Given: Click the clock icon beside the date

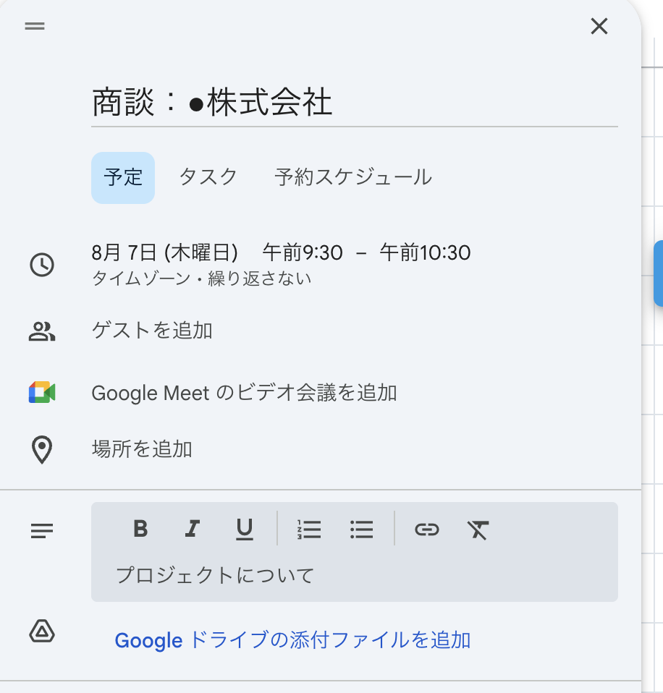Looking at the screenshot, I should coord(42,265).
